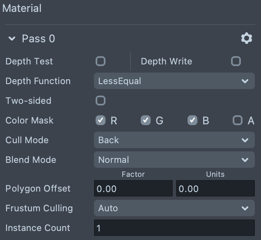
Task: Enable the Depth Test checkbox
Action: click(x=101, y=61)
